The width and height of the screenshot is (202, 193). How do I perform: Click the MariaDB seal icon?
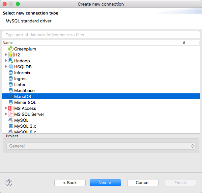point(11,96)
